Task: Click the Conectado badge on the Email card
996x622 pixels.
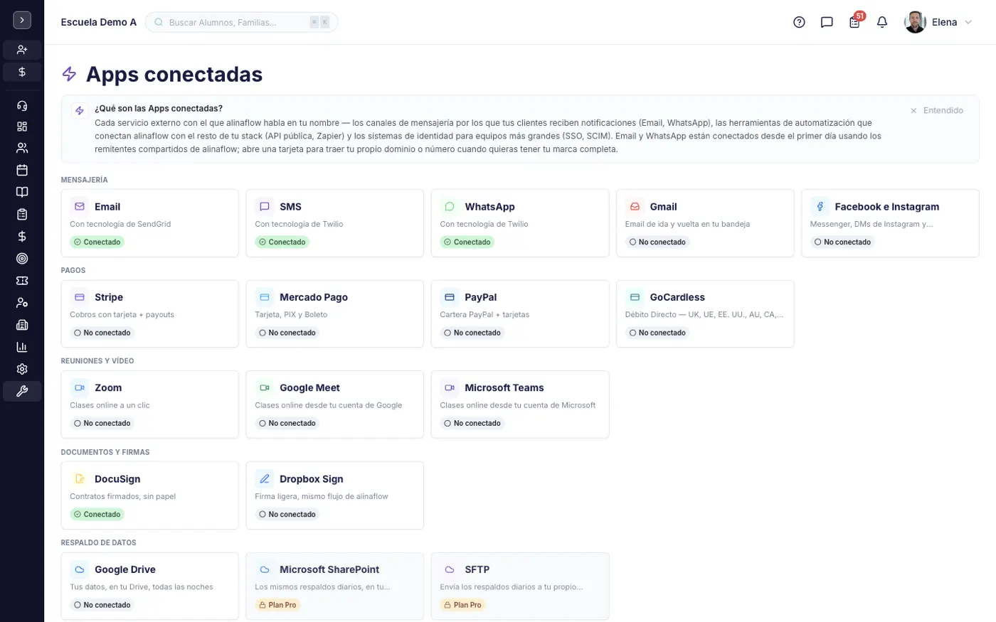Action: pos(97,242)
